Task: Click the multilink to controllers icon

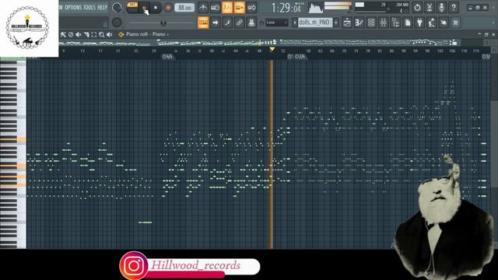Action: click(240, 23)
